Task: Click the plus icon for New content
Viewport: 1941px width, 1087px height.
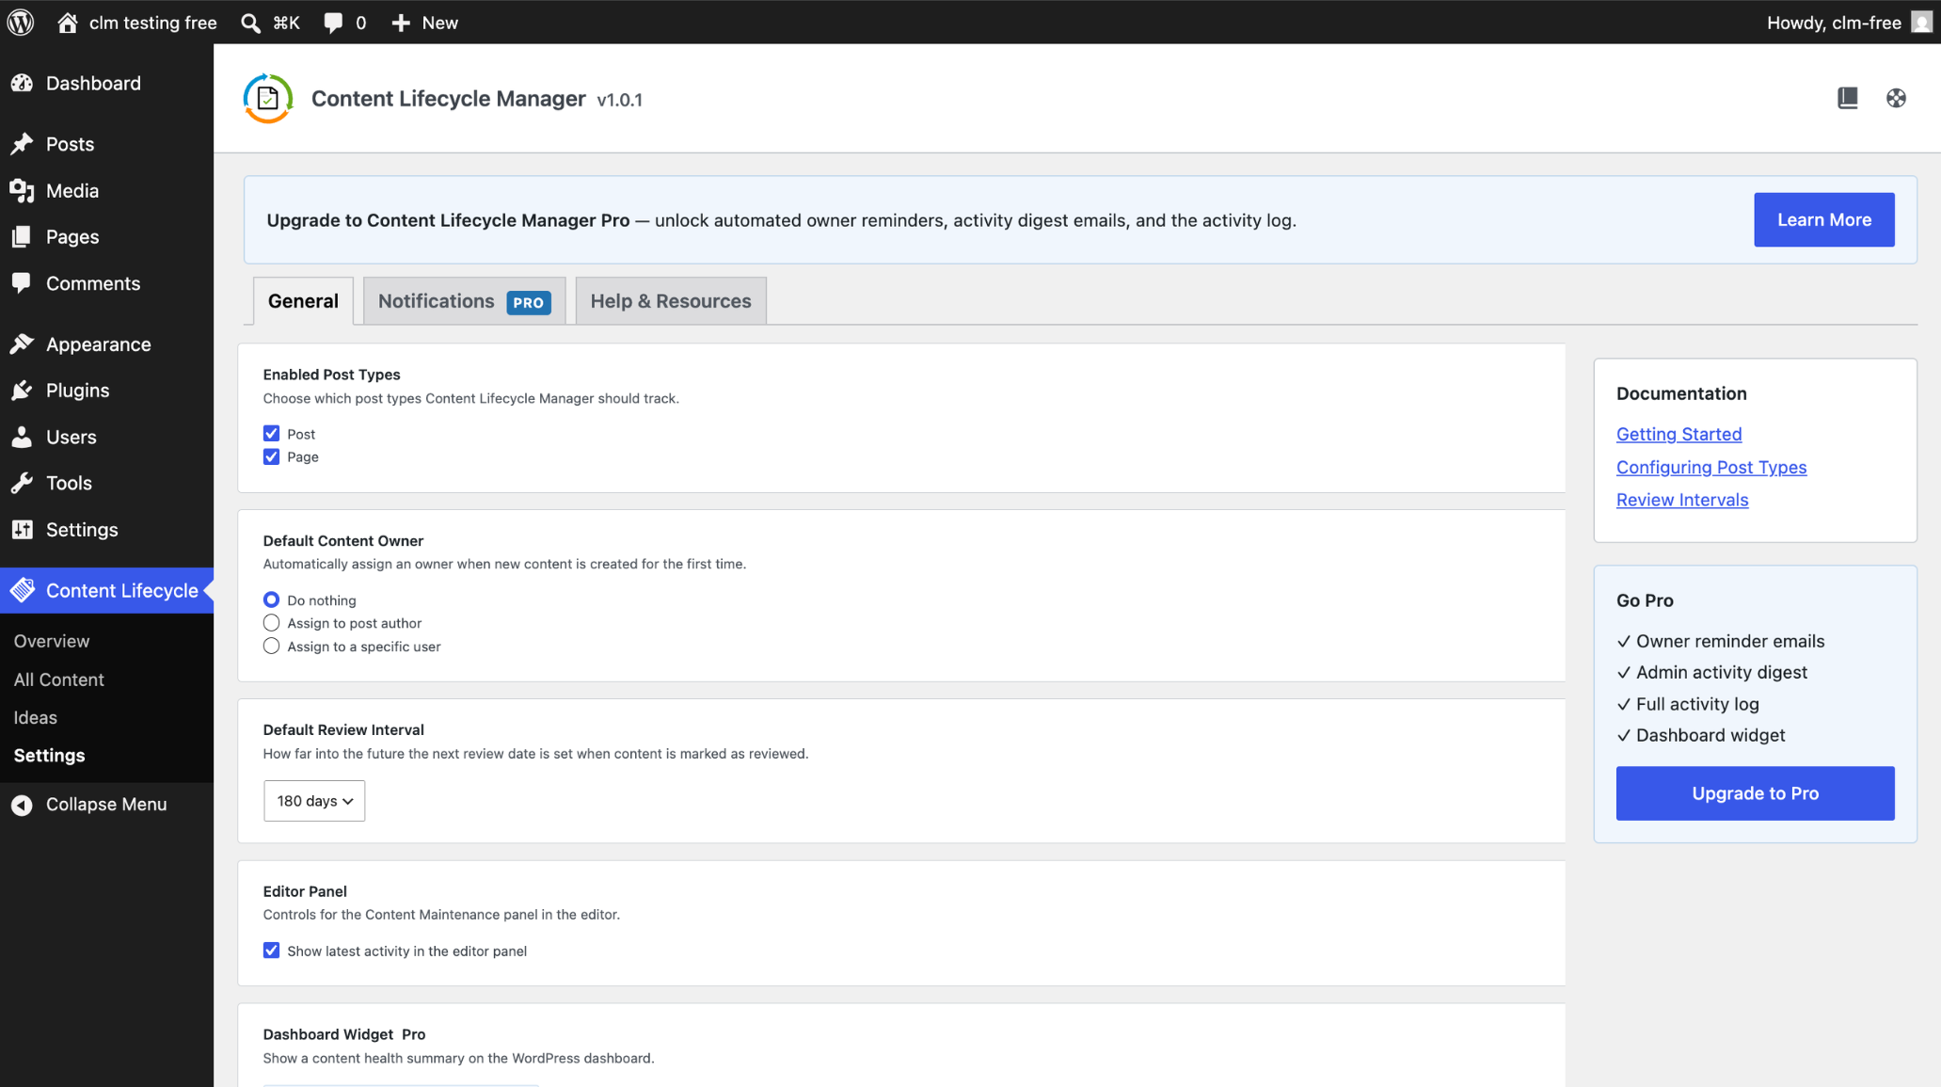Action: click(401, 23)
